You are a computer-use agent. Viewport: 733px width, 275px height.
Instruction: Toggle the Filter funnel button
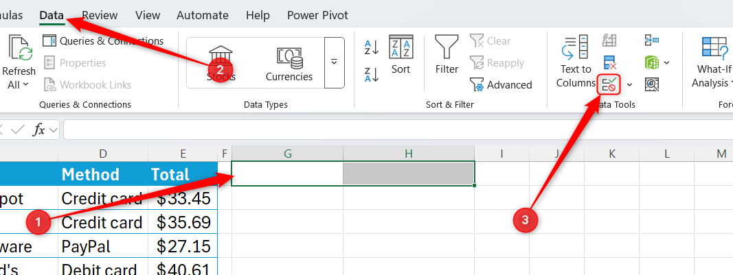point(447,54)
